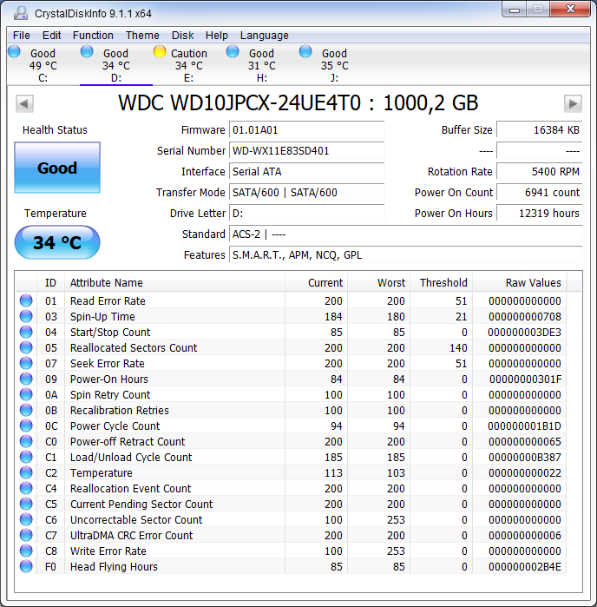Image resolution: width=597 pixels, height=607 pixels.
Task: Click status orb of Seek Error Rate row
Action: tap(26, 363)
